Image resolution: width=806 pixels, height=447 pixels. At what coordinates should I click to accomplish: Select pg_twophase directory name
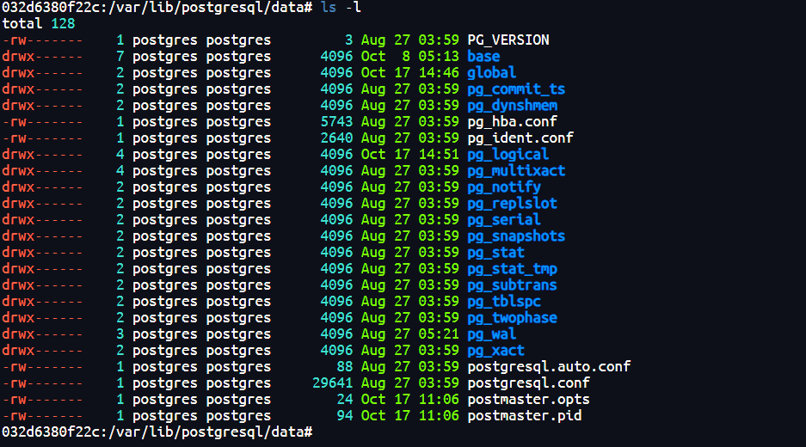coord(512,318)
